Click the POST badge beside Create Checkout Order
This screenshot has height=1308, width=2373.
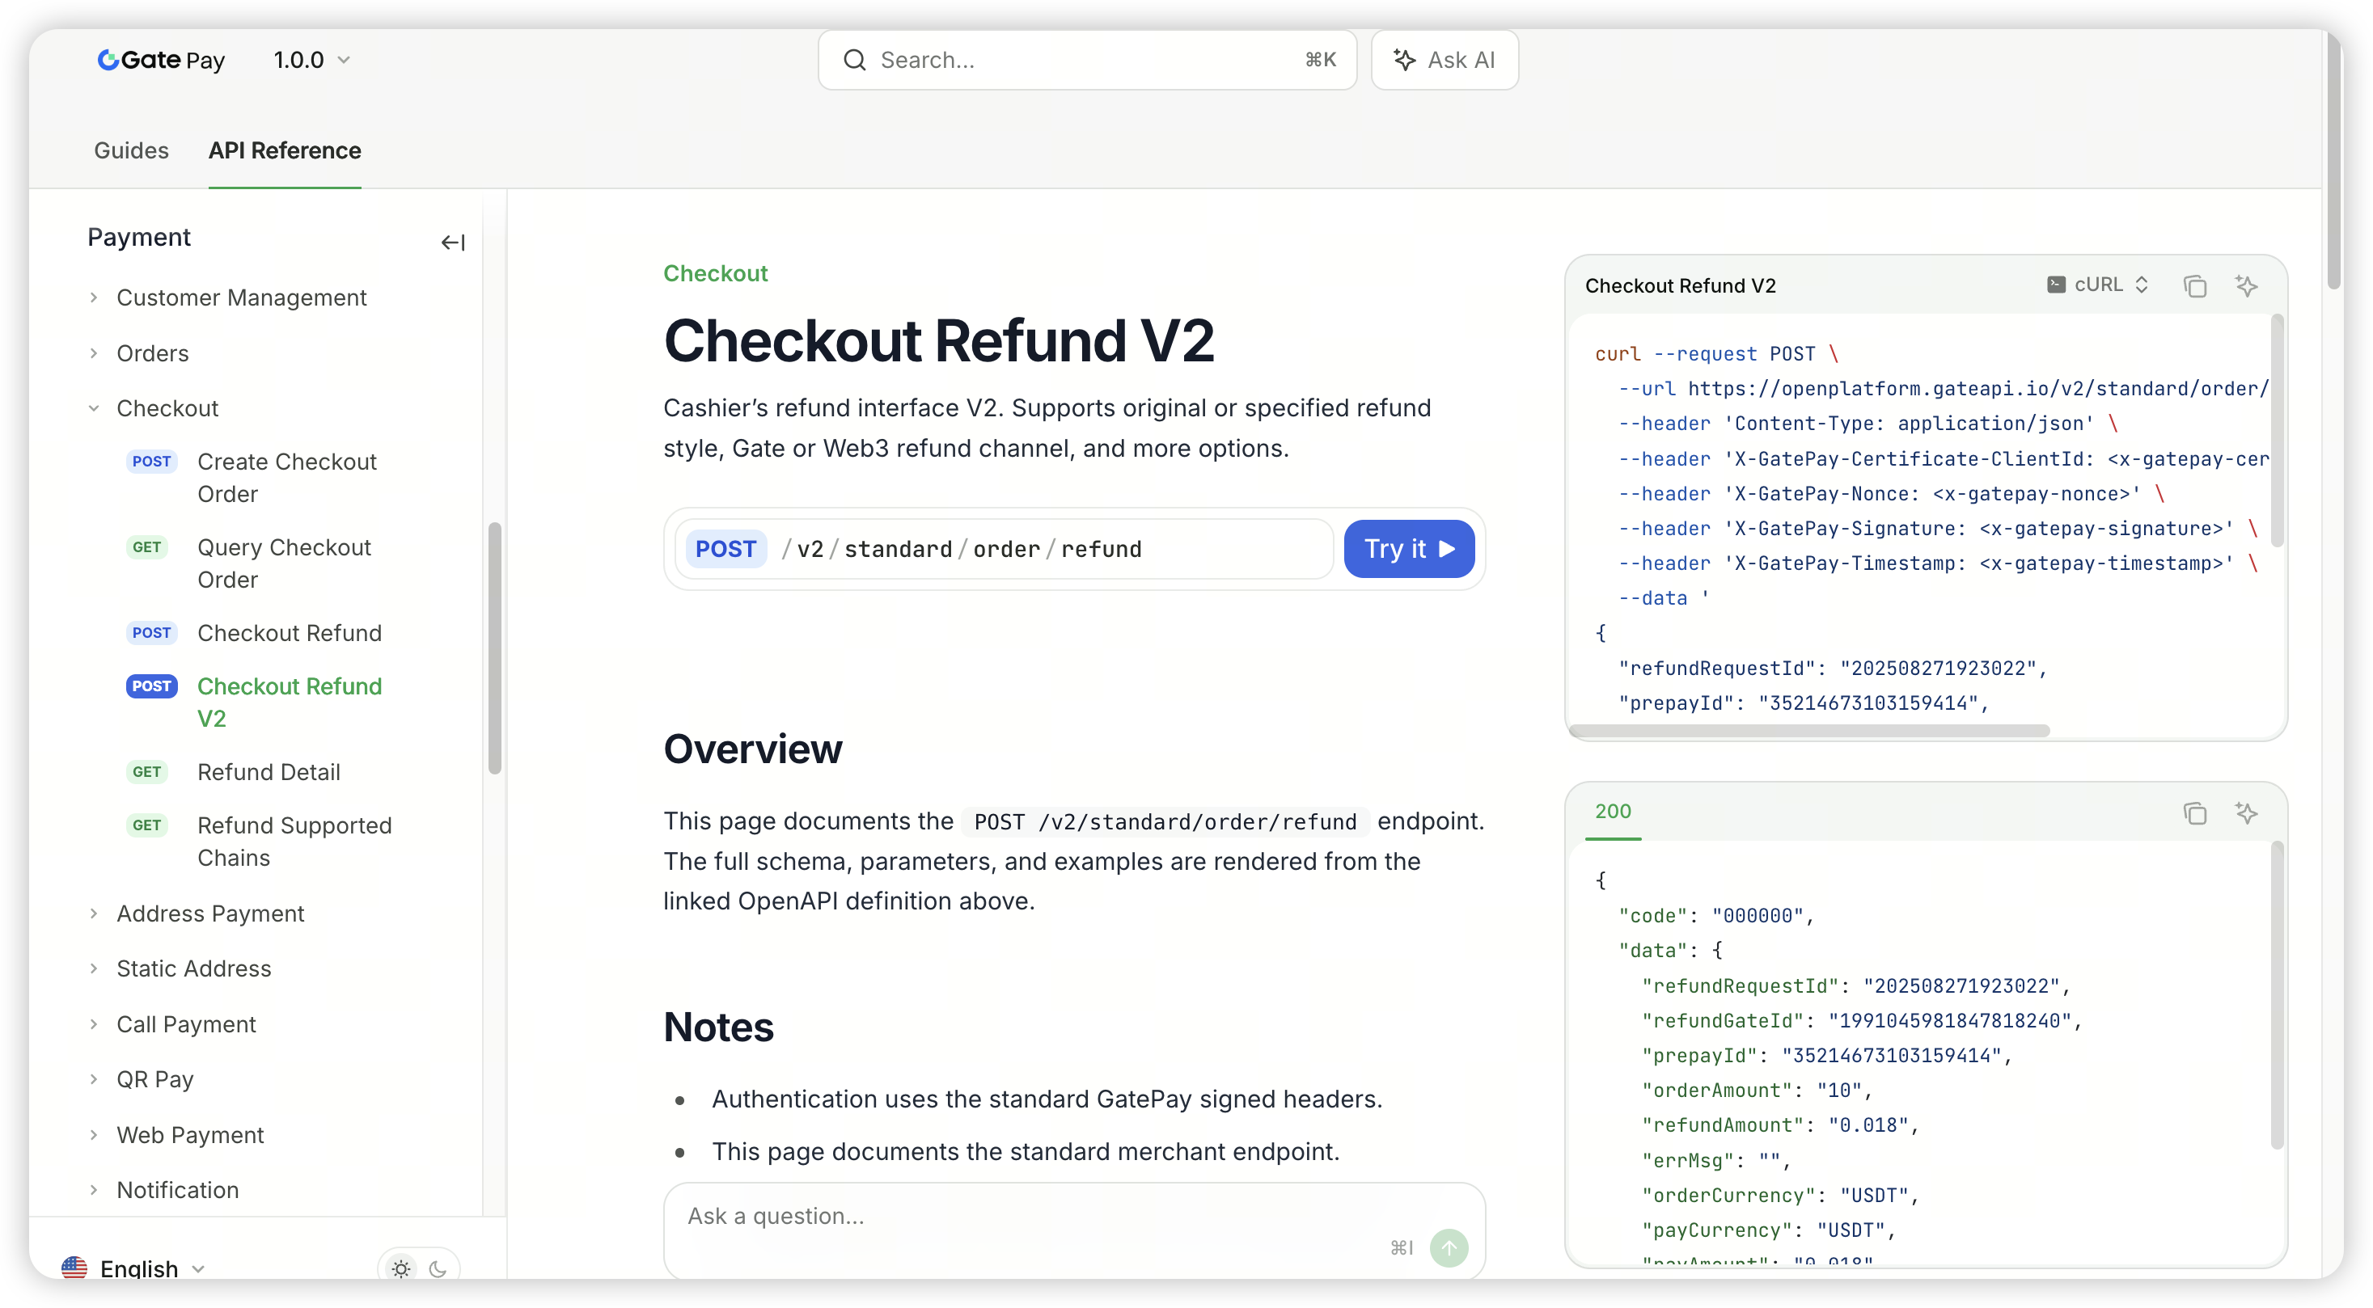151,461
